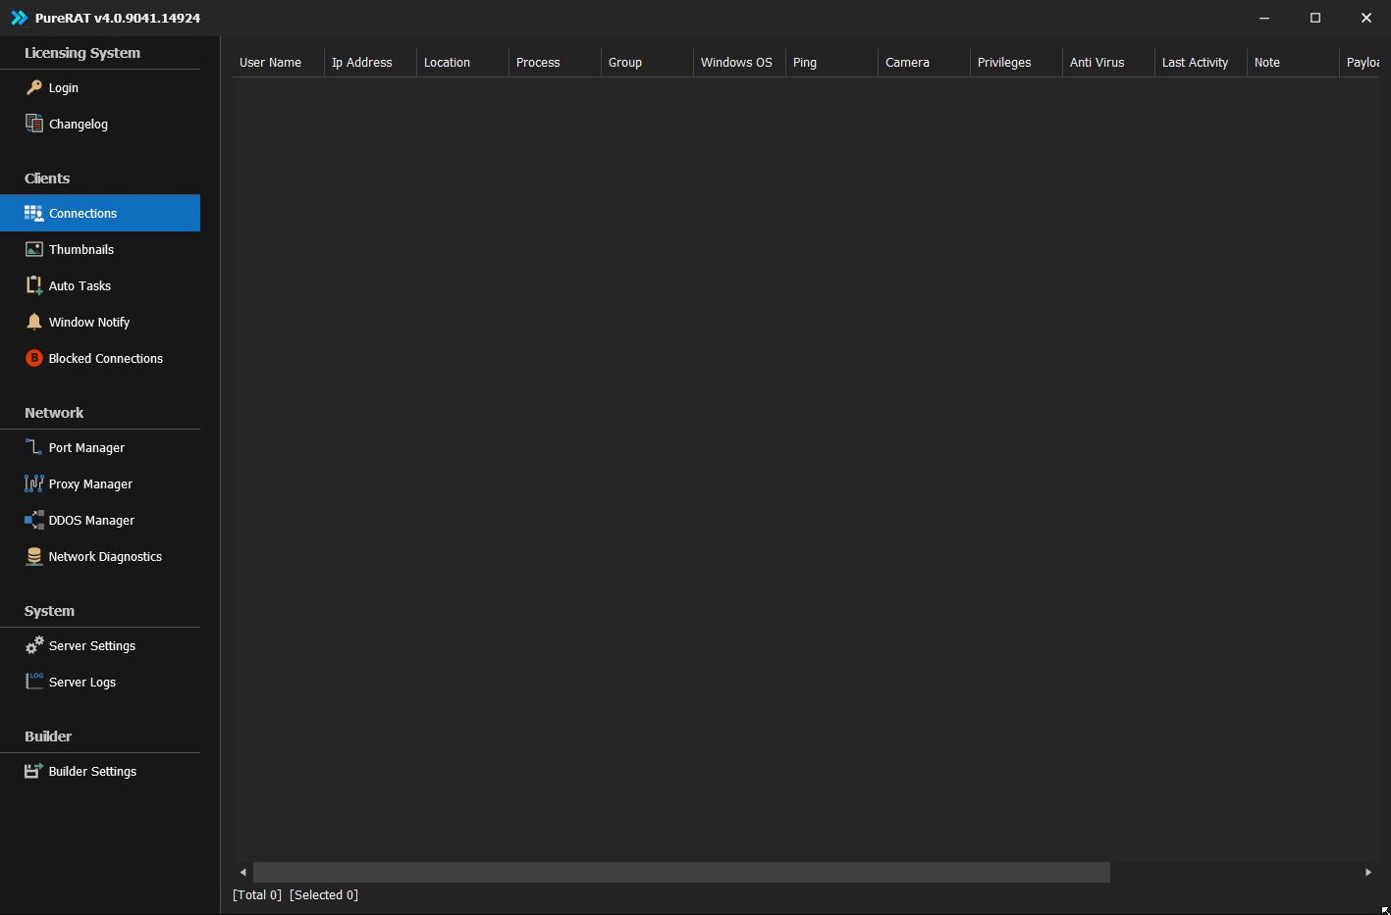Open Window Notify via its bell icon
Viewport: 1391px width, 915px height.
coord(34,322)
